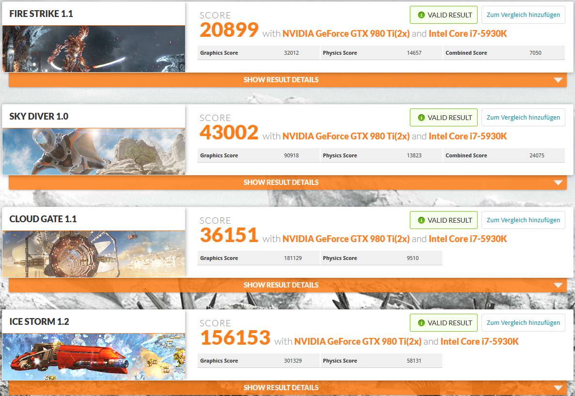Click Ice Storm physics score value 58131

click(414, 361)
